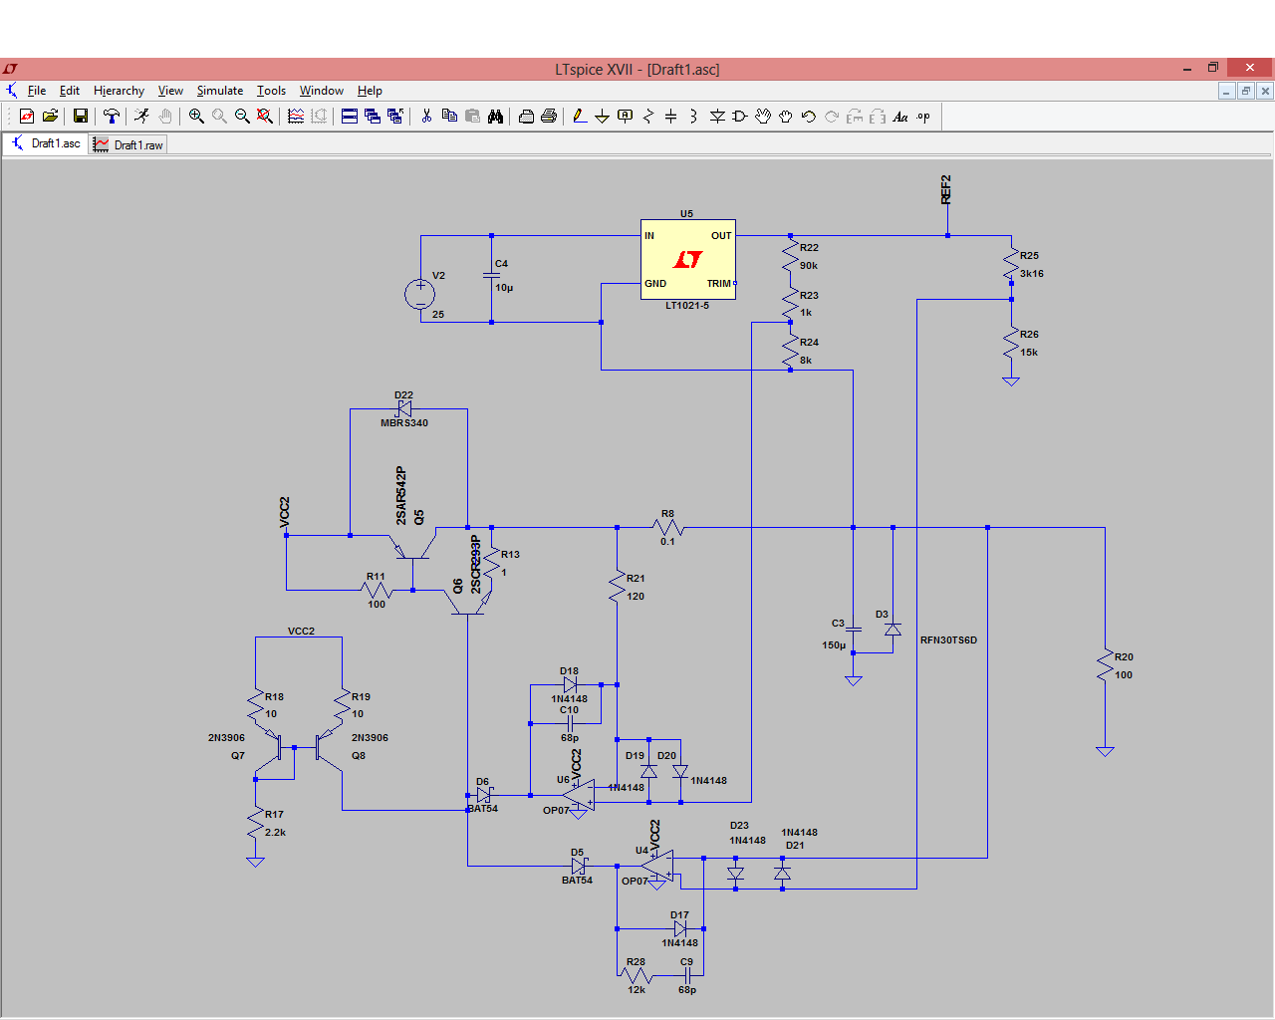Click the 10µ value of capacitor C4
The image size is (1275, 1020).
point(504,288)
